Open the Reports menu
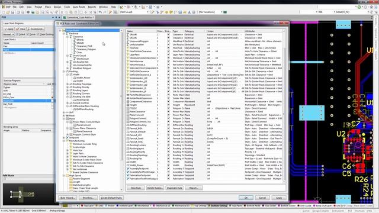 92,7
